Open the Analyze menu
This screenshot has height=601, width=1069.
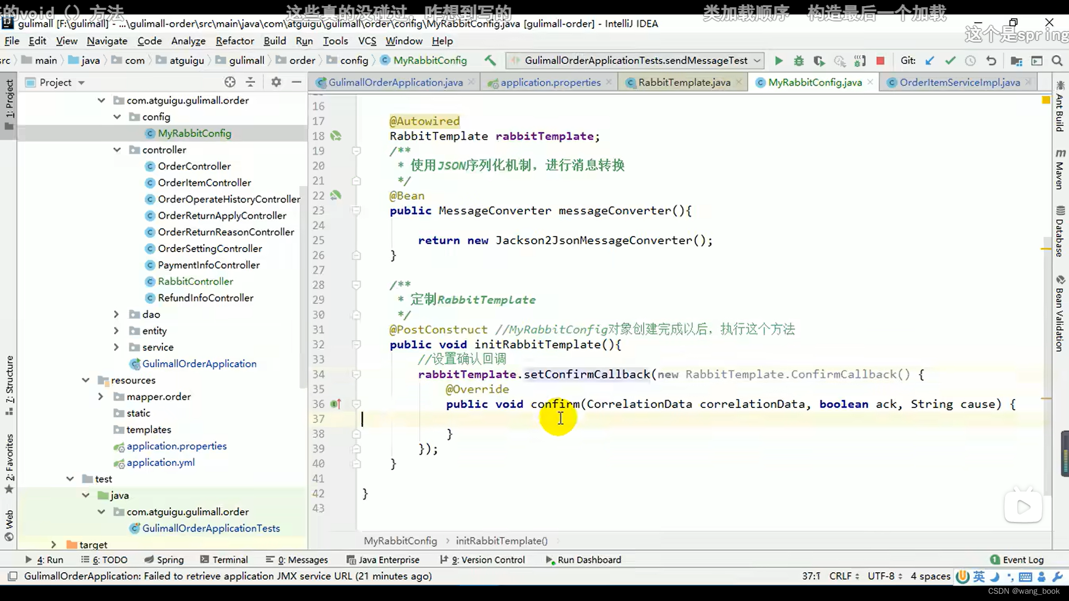(188, 41)
